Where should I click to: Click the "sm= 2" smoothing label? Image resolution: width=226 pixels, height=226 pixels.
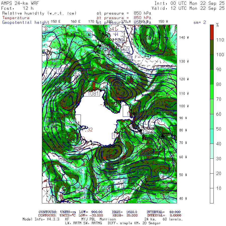[x=200, y=22]
